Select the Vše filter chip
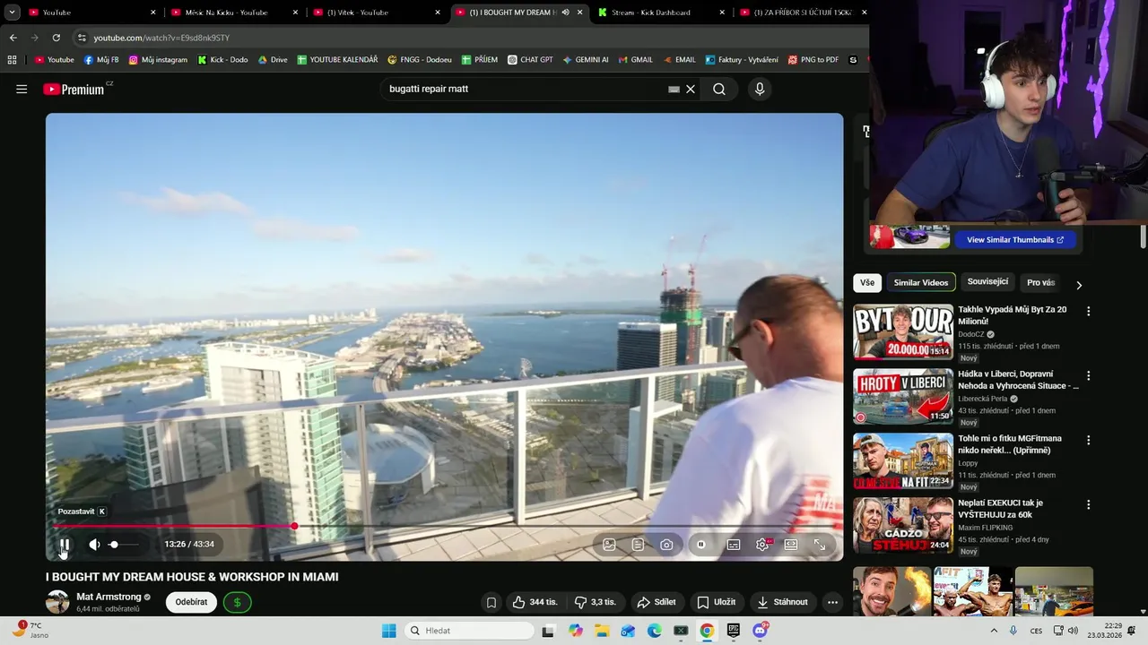Viewport: 1148px width, 645px height. (x=867, y=282)
